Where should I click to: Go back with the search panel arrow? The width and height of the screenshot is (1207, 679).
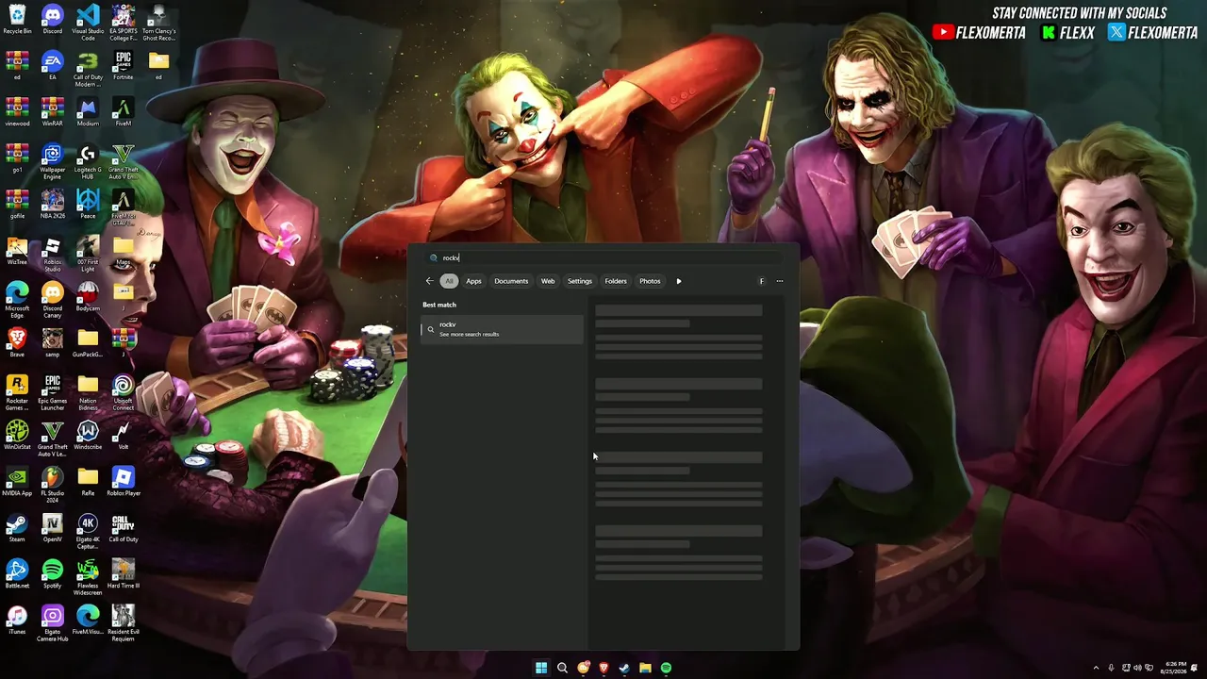[429, 281]
